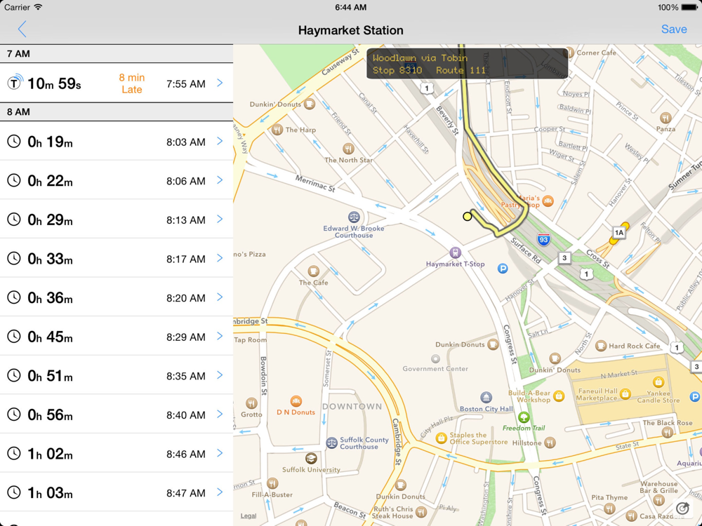Select the Freedom Trail park icon
Image resolution: width=702 pixels, height=526 pixels.
click(524, 417)
